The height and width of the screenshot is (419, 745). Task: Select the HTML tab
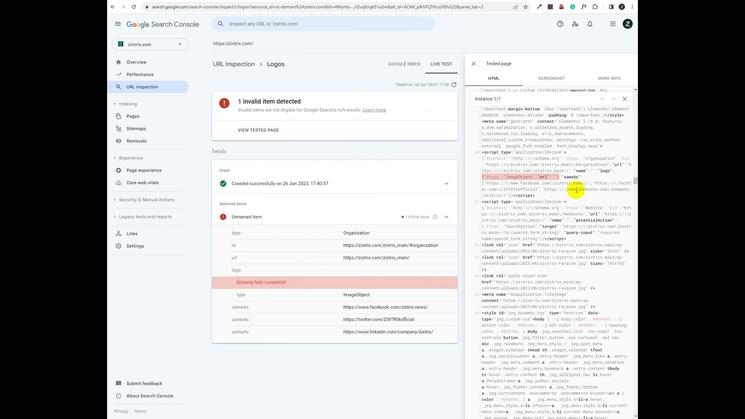coord(494,79)
